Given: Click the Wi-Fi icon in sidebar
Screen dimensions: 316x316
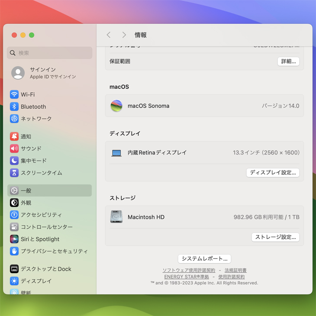Looking at the screenshot, I should point(14,94).
